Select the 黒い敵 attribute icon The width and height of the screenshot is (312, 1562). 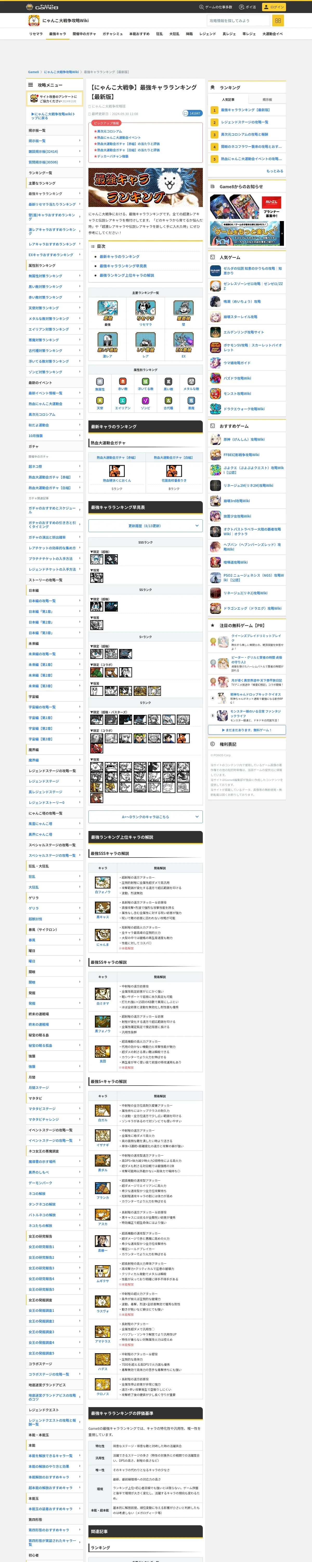(168, 381)
